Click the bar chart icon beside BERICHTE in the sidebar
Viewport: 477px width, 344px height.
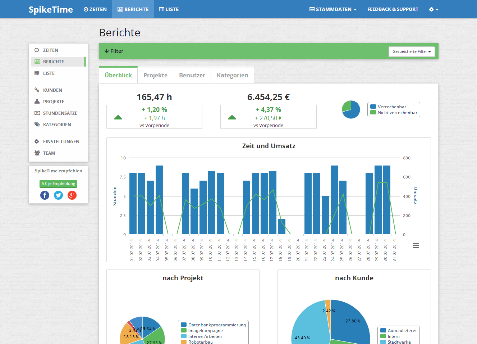[37, 62]
